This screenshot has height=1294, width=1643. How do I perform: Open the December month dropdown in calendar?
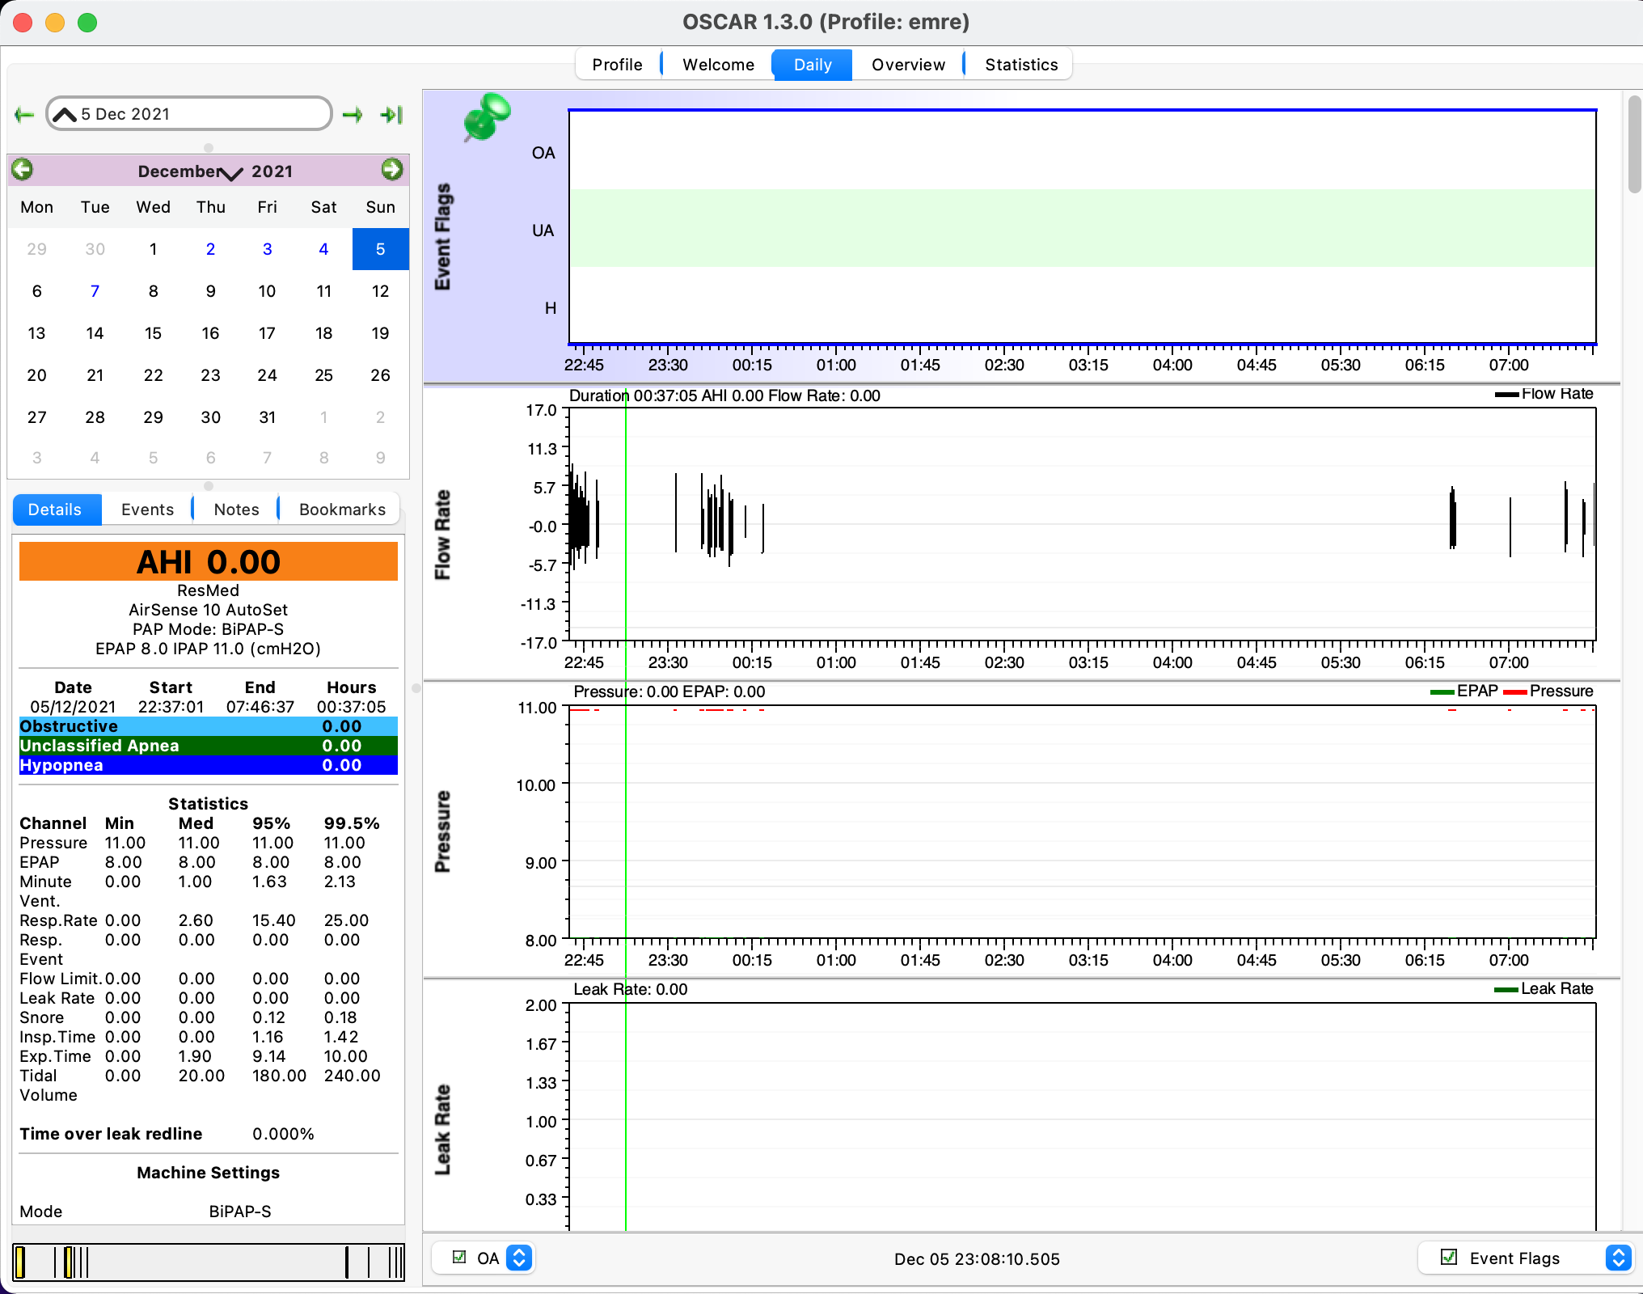coord(189,171)
